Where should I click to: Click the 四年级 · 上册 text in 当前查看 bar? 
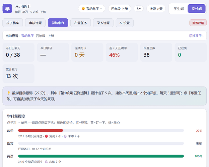tap(45, 36)
